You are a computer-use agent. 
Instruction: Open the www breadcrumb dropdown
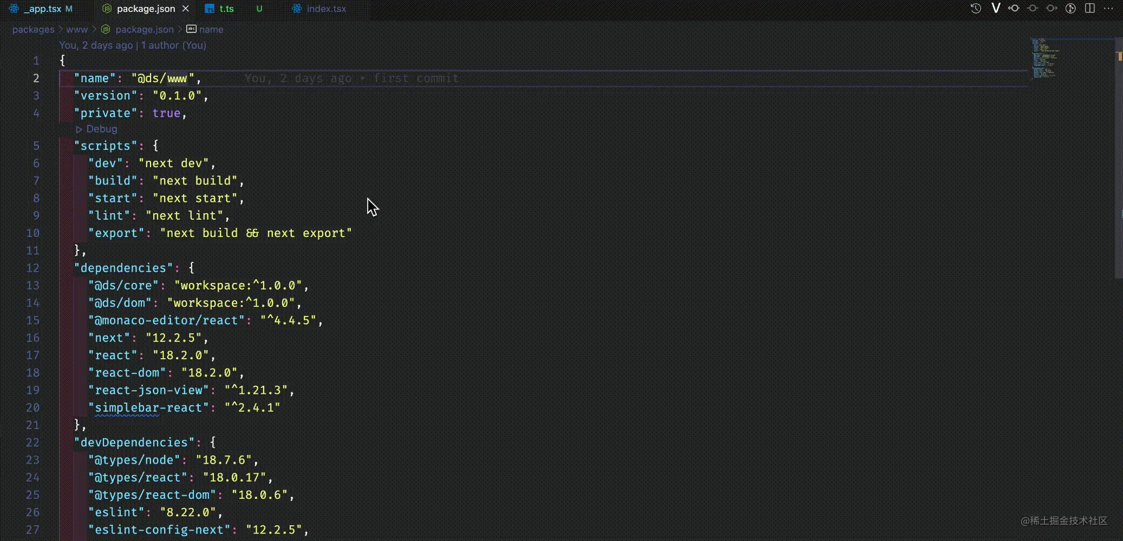point(77,29)
